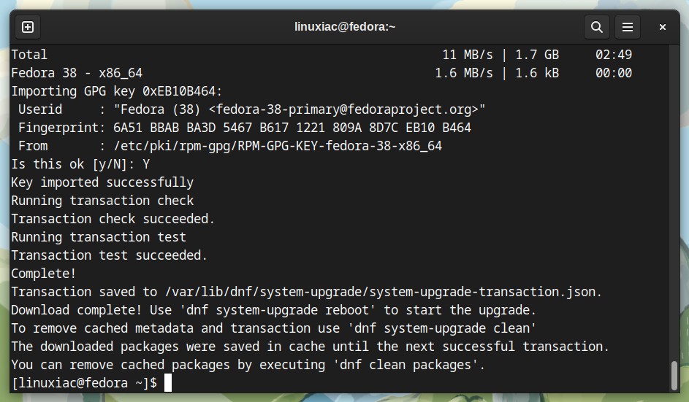
Task: Click the "Key imported successfully" line
Action: [x=102, y=182]
